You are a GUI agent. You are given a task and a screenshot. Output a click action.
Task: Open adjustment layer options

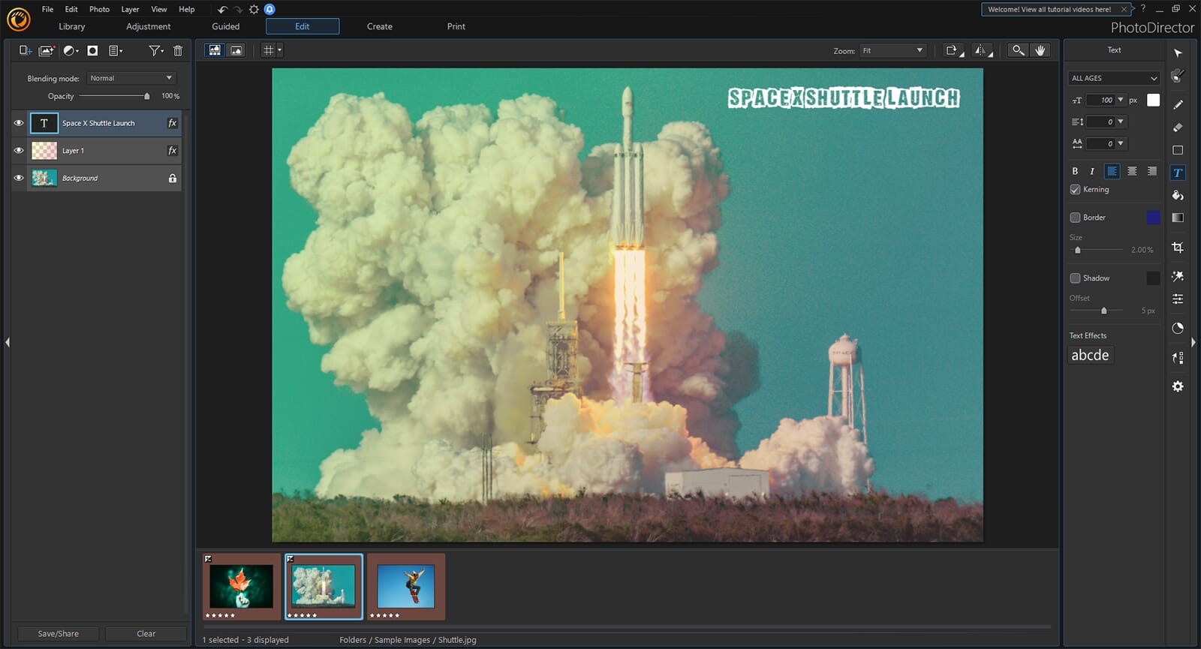[x=71, y=50]
